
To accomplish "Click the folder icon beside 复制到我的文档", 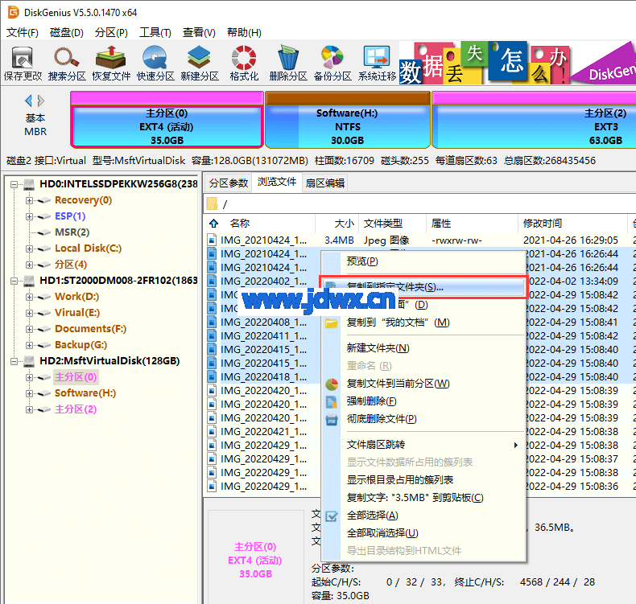I will (332, 323).
